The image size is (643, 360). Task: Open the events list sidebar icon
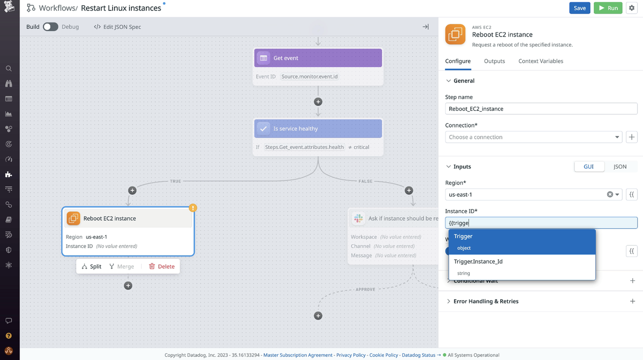[9, 99]
